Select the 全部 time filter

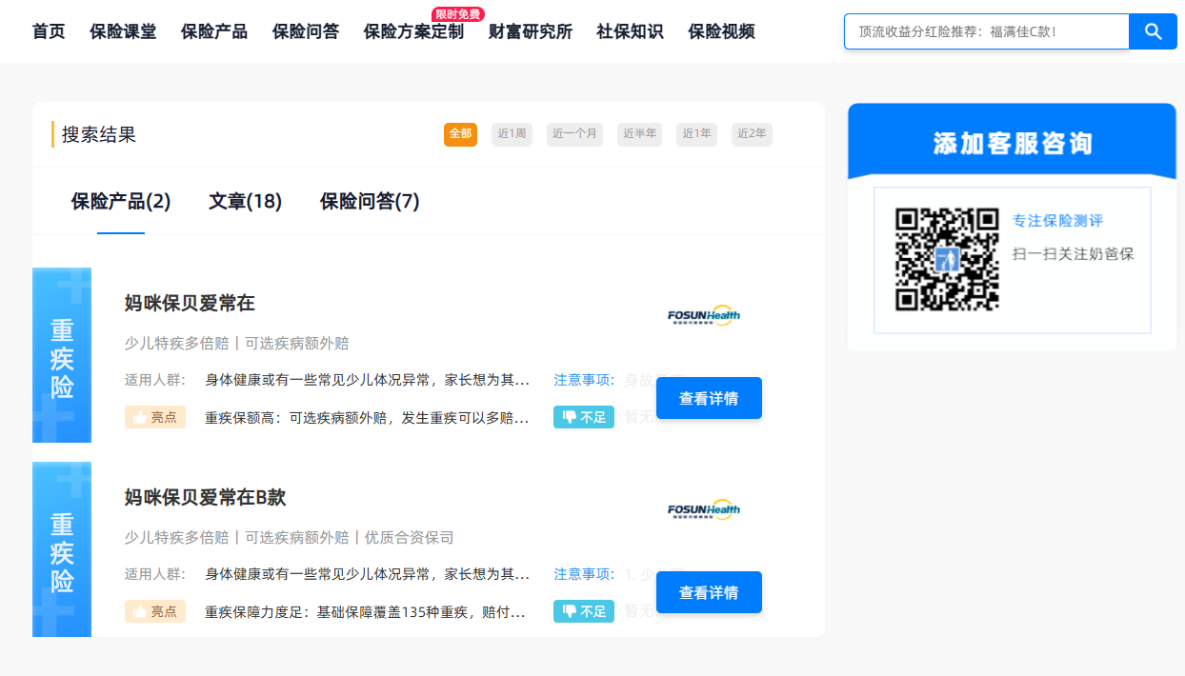(460, 134)
